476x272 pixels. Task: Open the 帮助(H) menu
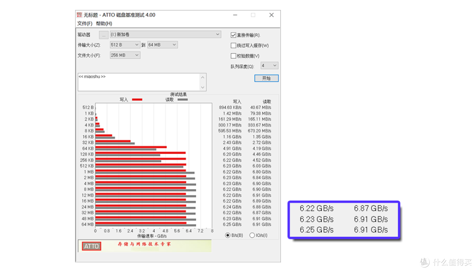pyautogui.click(x=104, y=23)
